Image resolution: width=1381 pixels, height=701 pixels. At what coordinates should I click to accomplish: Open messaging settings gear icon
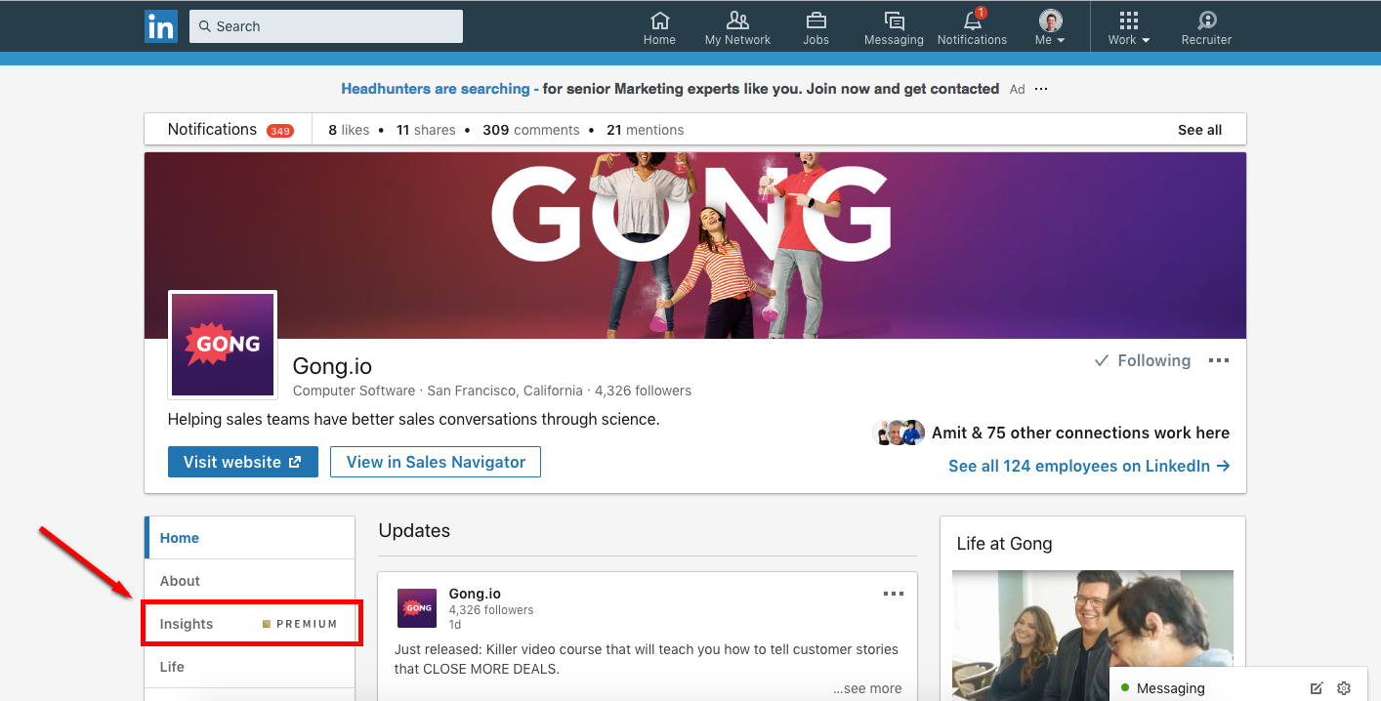tap(1344, 688)
